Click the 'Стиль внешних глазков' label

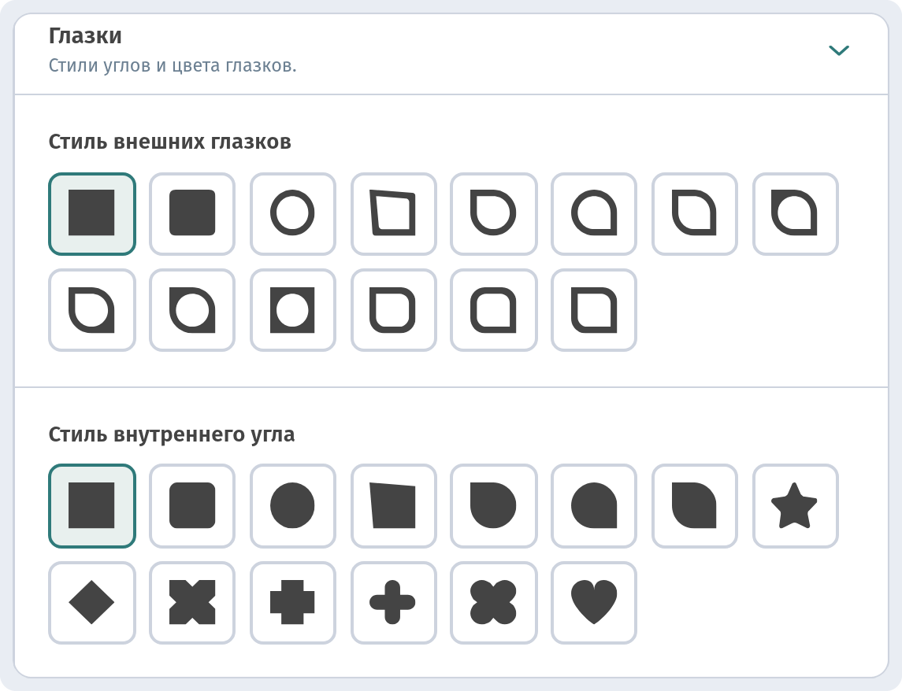(x=169, y=142)
